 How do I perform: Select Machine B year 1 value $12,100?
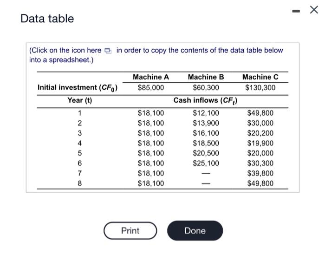[206, 113]
